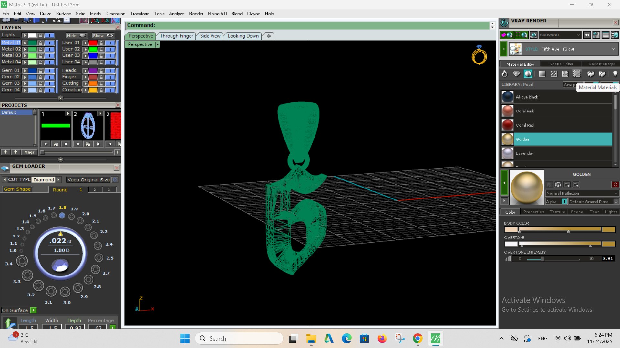Select the 1.8 mm gem size dot

coord(62,216)
